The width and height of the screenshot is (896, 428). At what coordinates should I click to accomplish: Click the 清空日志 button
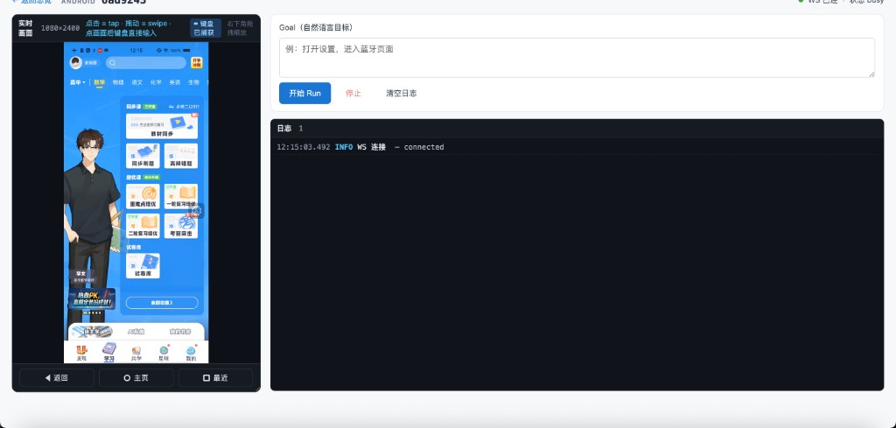401,93
